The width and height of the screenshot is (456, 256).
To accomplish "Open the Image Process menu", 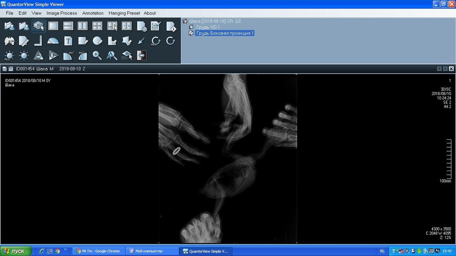I will (62, 13).
